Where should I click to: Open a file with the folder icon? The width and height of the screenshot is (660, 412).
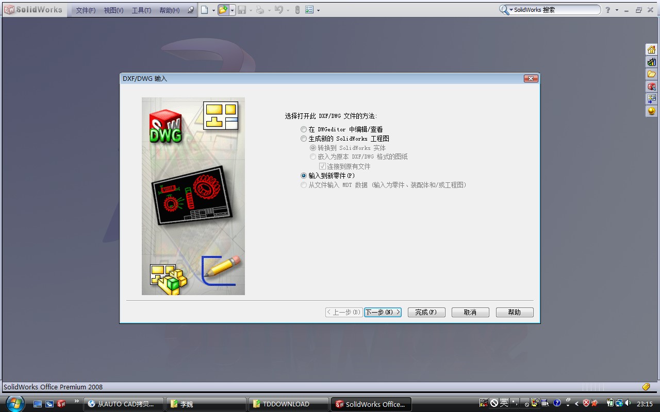[223, 10]
